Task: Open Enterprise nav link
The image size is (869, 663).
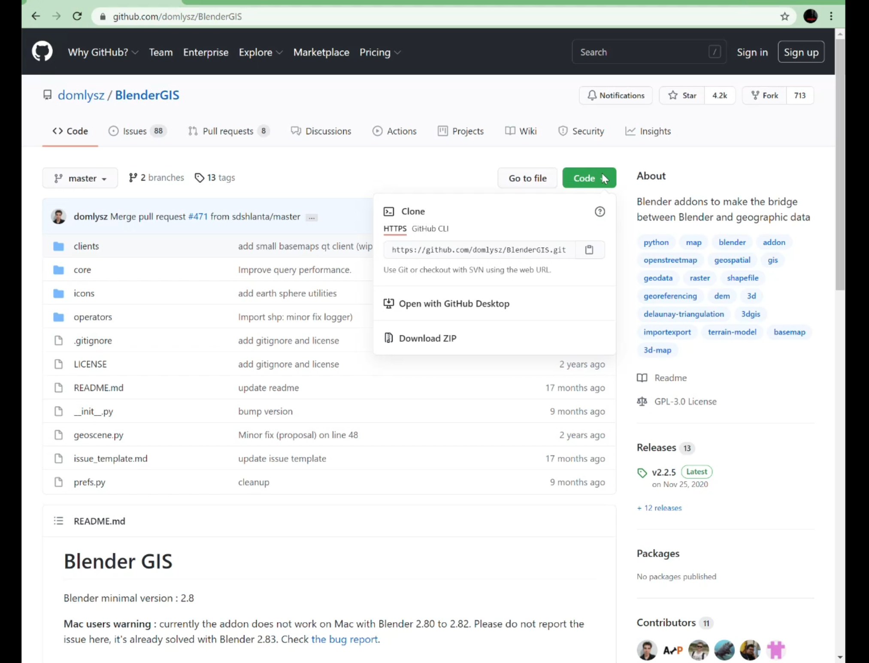Action: click(206, 52)
